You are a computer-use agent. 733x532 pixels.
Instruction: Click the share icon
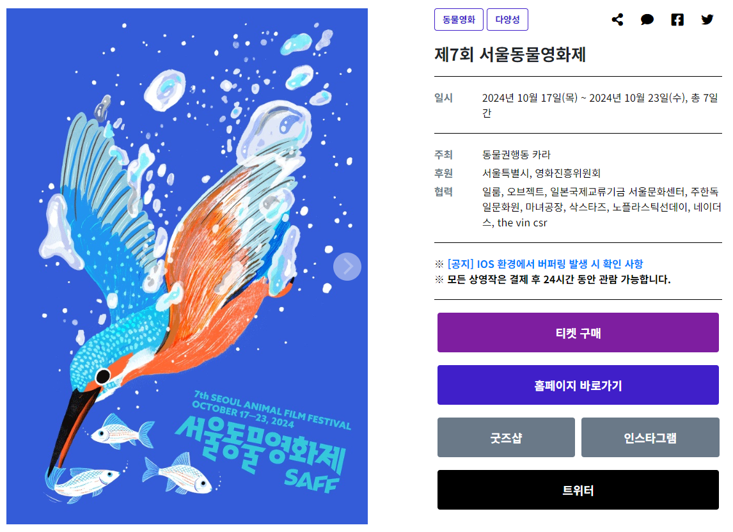617,20
